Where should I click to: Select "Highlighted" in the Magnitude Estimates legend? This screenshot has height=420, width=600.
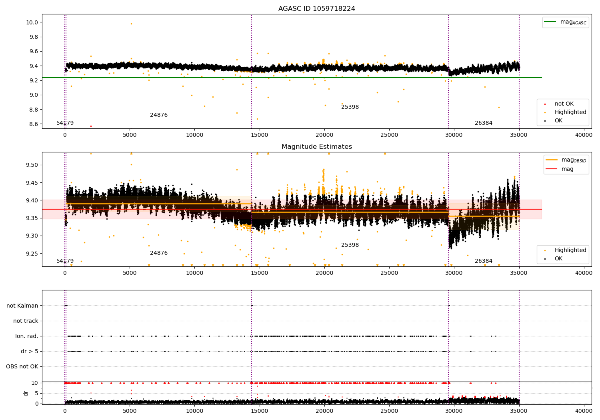570,250
